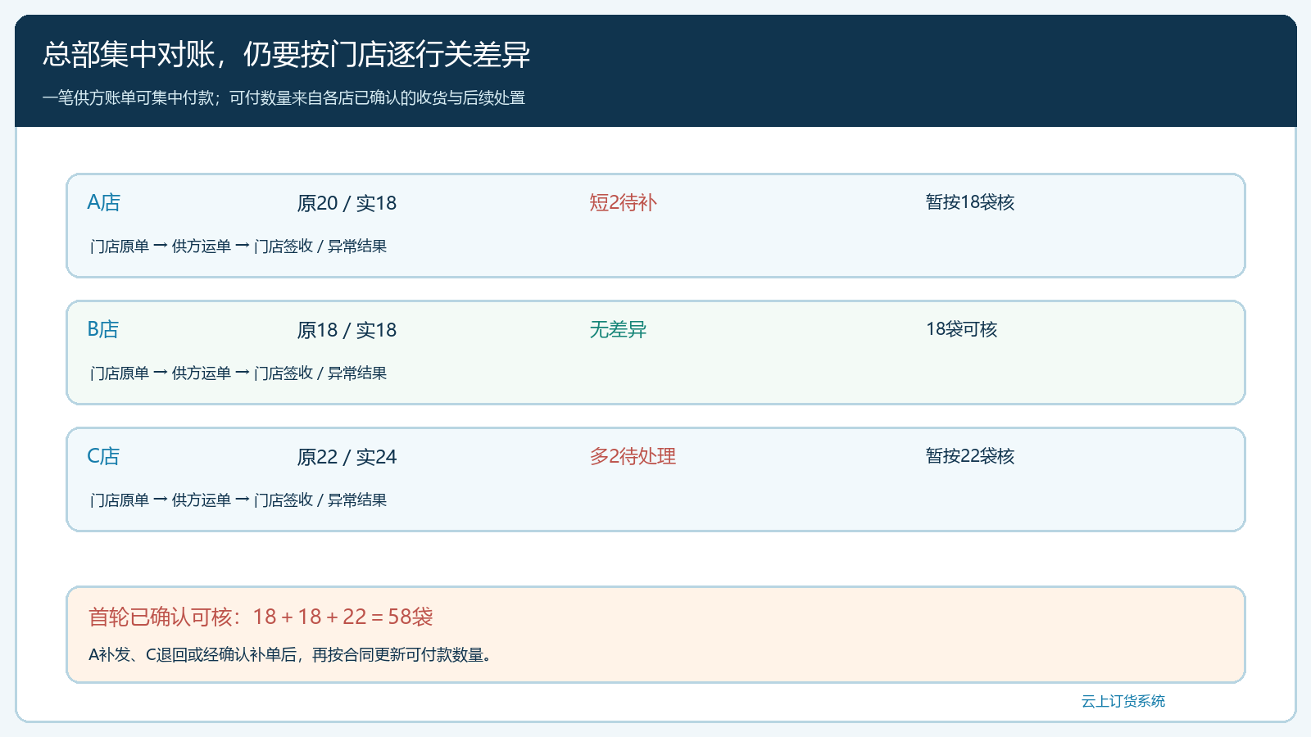Click the footer label 云上订货系统
The image size is (1311, 737).
click(1123, 701)
